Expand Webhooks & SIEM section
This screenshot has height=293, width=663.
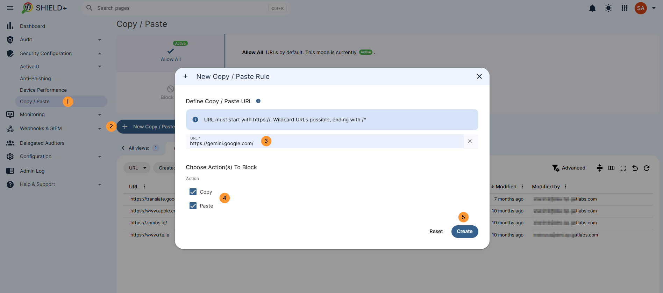100,129
